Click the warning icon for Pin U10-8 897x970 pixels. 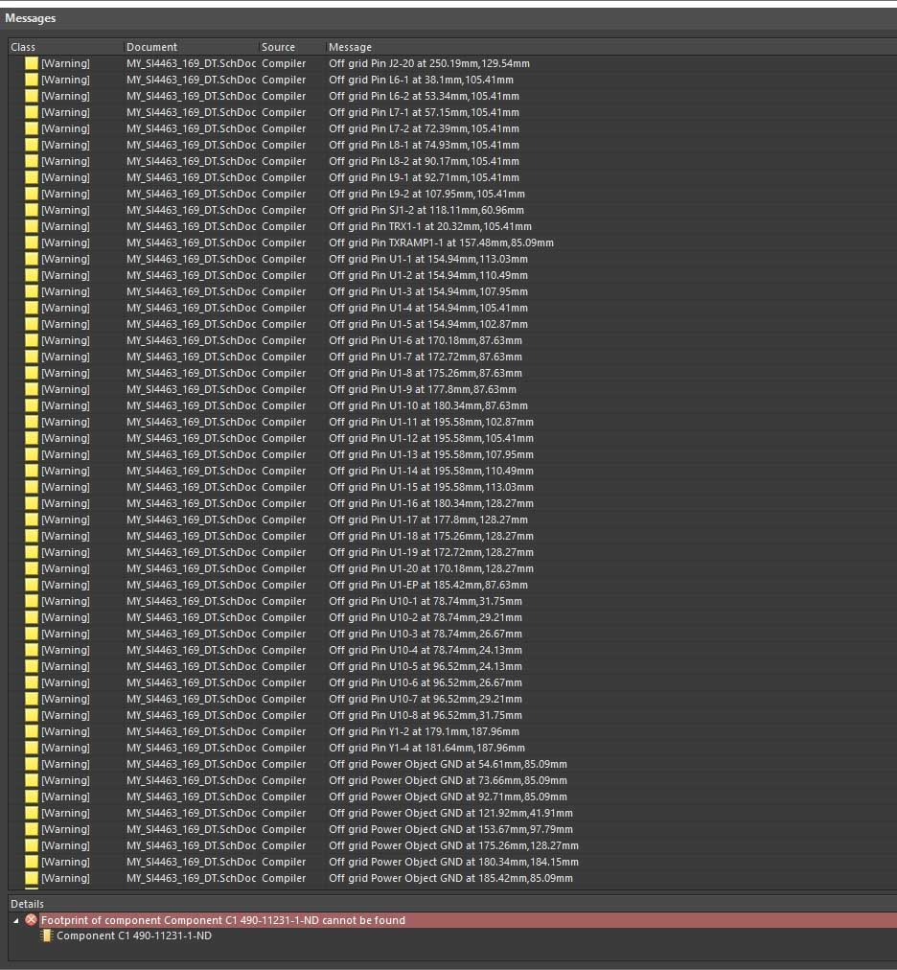[32, 715]
